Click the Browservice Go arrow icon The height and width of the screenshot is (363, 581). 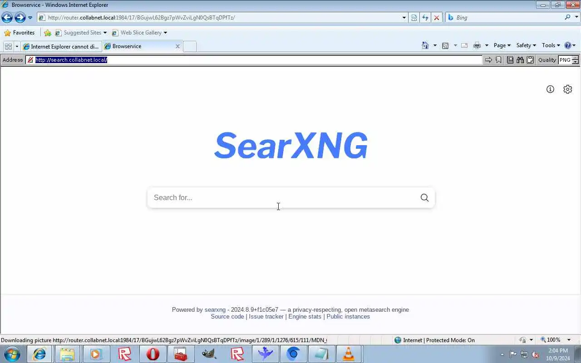(x=488, y=60)
